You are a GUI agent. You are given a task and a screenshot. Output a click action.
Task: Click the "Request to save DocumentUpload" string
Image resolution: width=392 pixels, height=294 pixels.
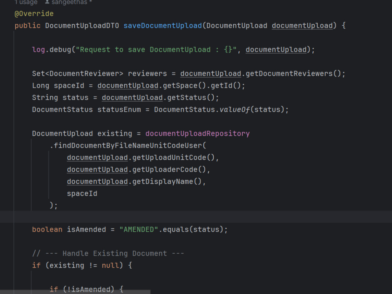click(156, 49)
